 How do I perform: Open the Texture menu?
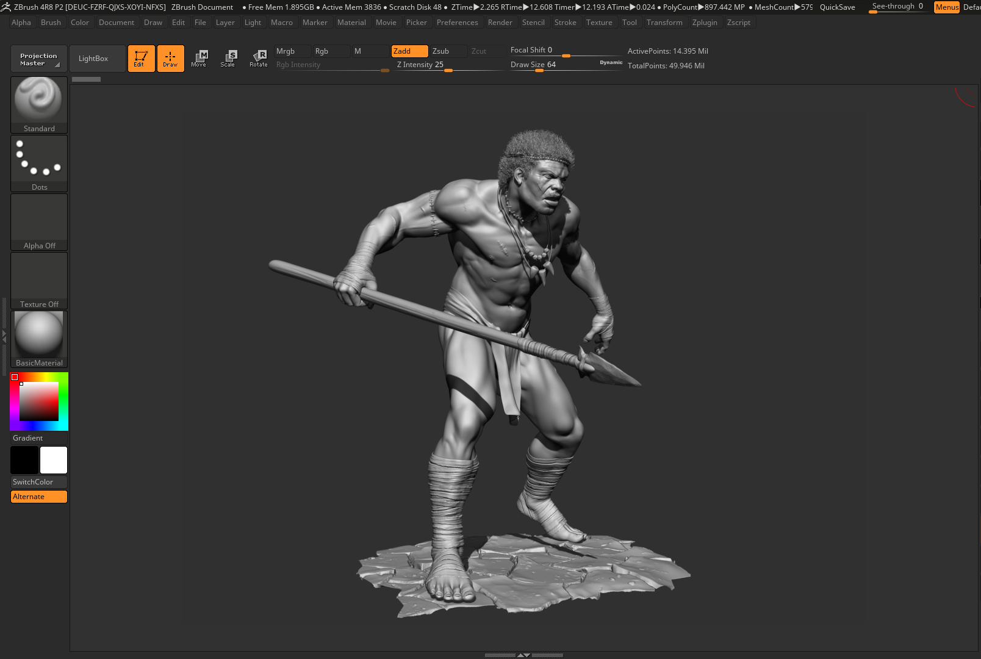(599, 23)
